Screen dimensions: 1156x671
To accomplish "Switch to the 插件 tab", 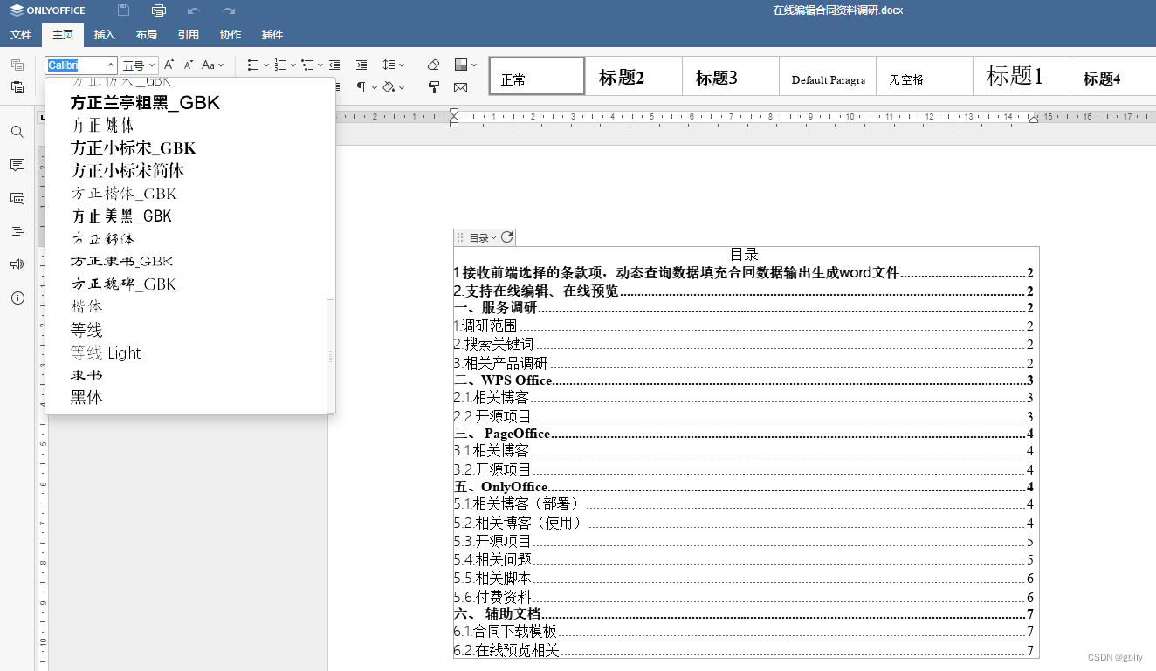I will 272,35.
